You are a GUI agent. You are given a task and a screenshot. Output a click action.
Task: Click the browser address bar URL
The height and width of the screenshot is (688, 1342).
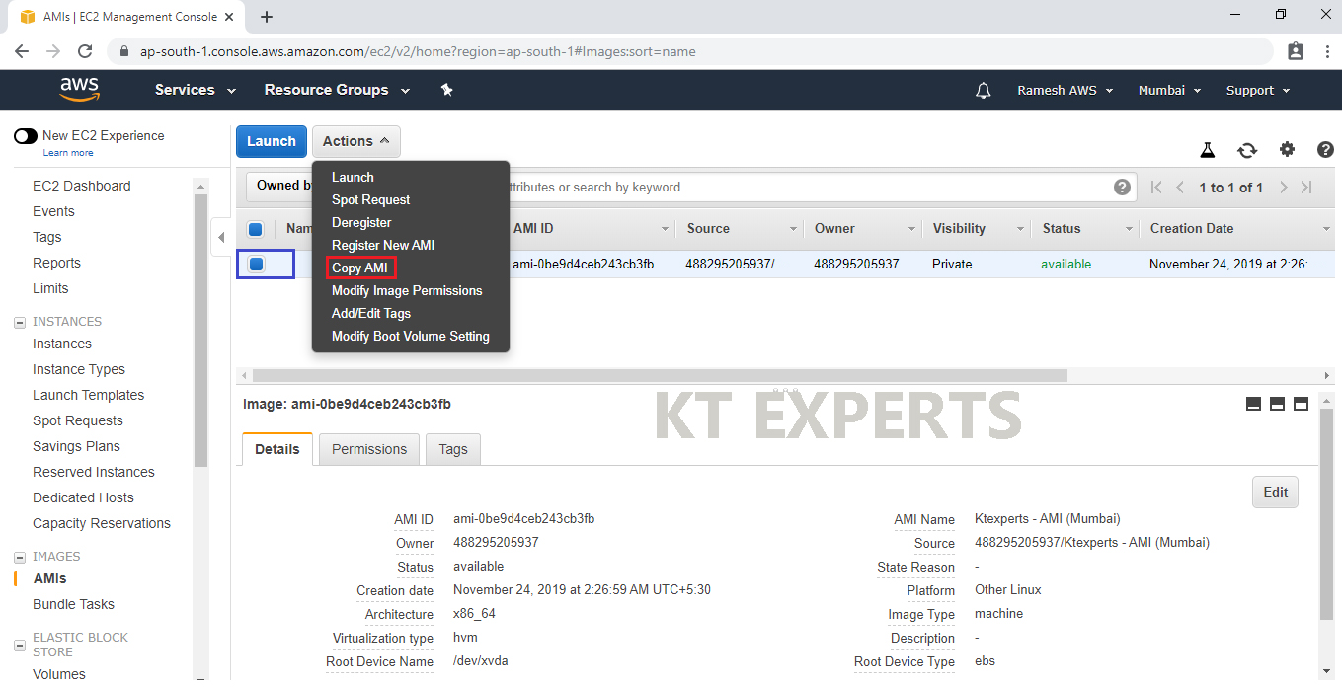tap(418, 51)
